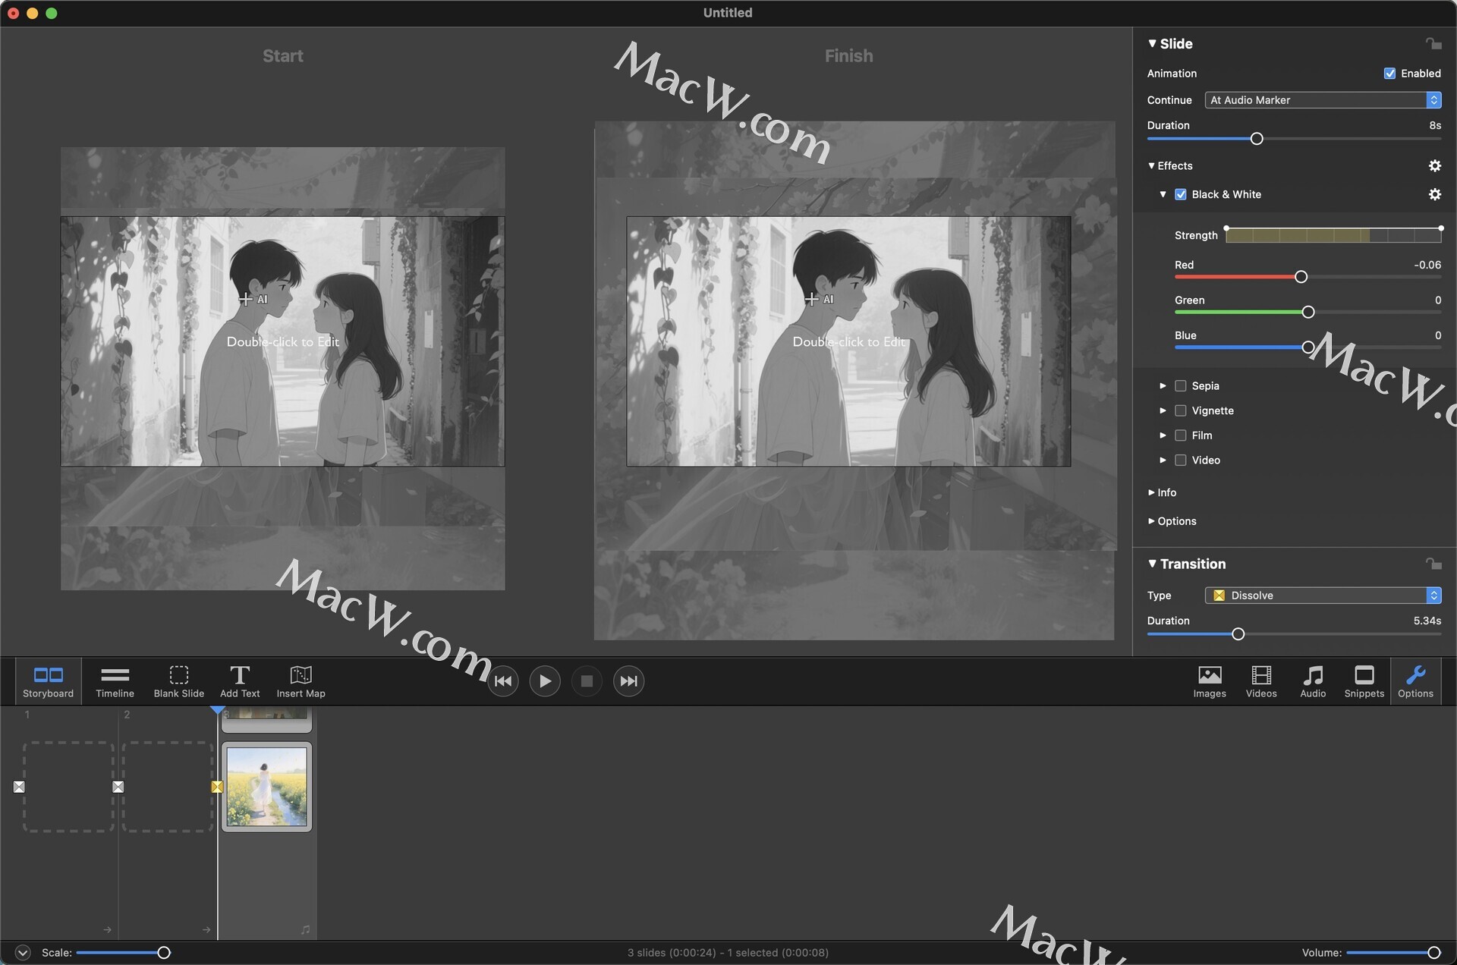Click the Strength graph bar

pyautogui.click(x=1333, y=236)
